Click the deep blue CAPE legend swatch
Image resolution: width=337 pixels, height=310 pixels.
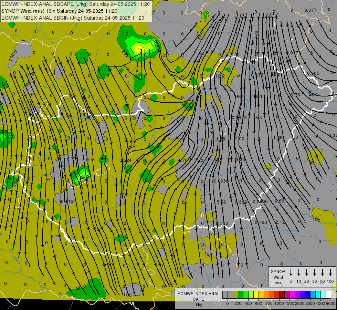point(308,294)
